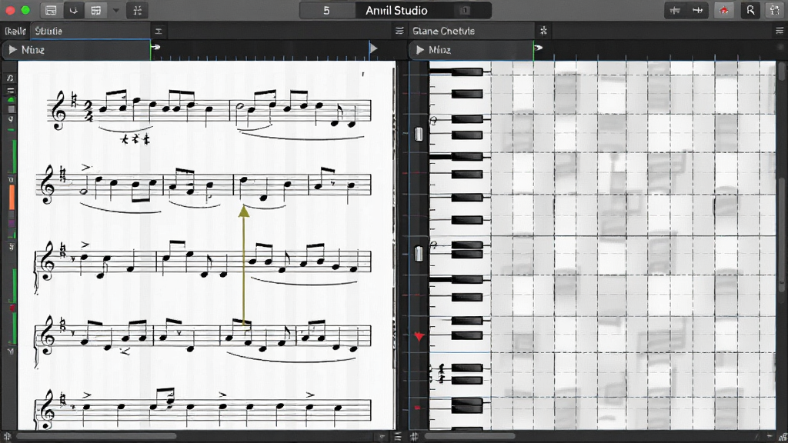Click the grid table icon in the top toolbar
This screenshot has height=443, width=788.
[96, 11]
